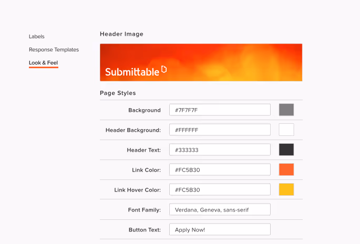Image resolution: width=360 pixels, height=244 pixels.
Task: Open the dark Header Text swatch
Action: point(286,150)
